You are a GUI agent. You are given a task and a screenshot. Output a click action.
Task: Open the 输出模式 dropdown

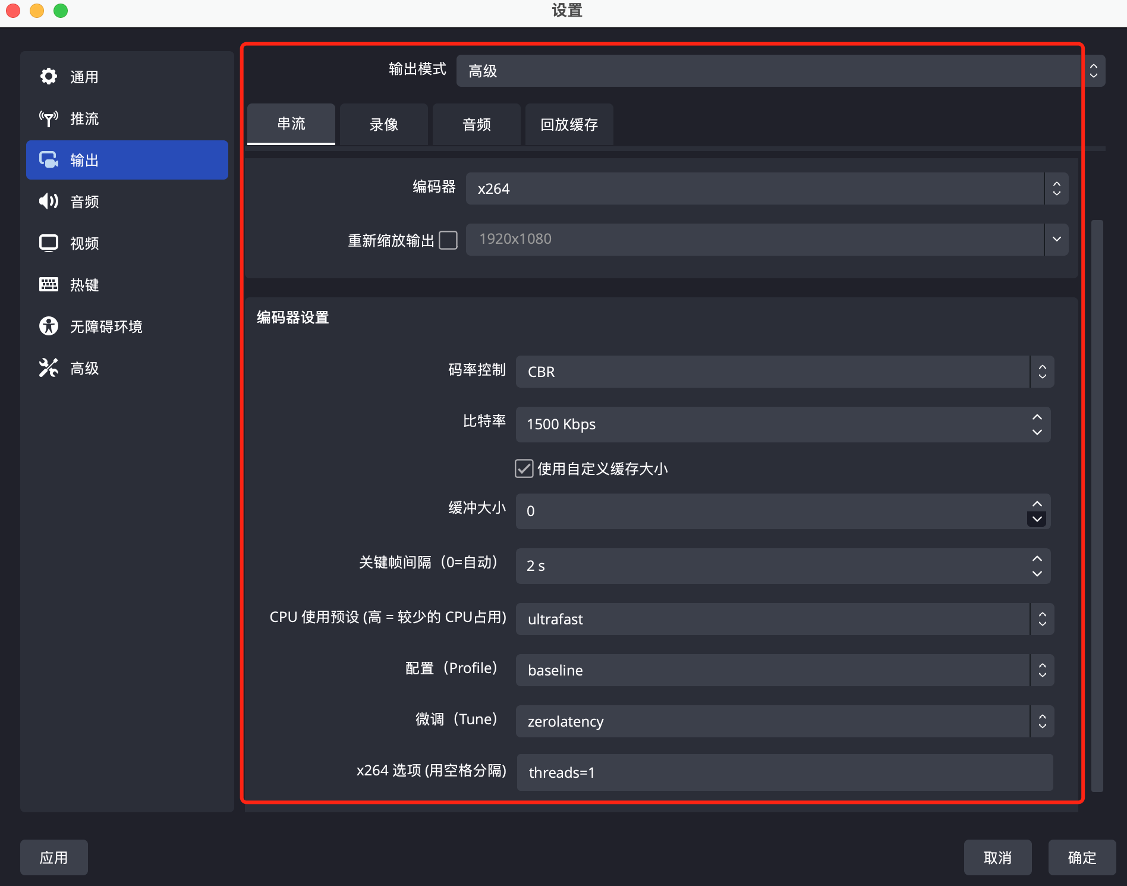coord(780,71)
